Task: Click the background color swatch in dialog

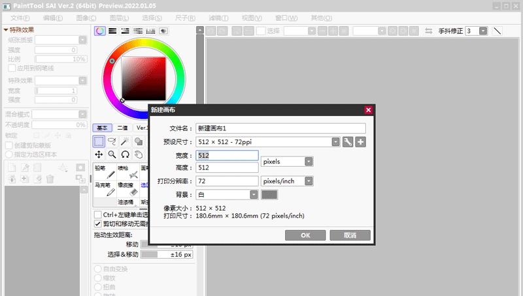Action: coord(269,194)
